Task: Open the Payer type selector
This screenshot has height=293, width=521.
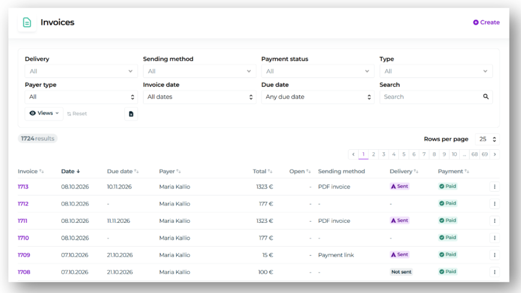Action: [81, 97]
